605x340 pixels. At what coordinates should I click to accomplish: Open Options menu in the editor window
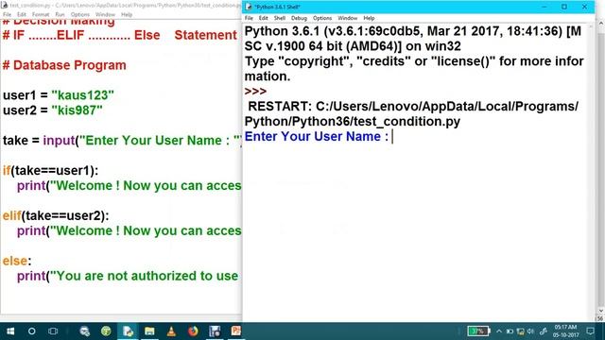pyautogui.click(x=79, y=15)
